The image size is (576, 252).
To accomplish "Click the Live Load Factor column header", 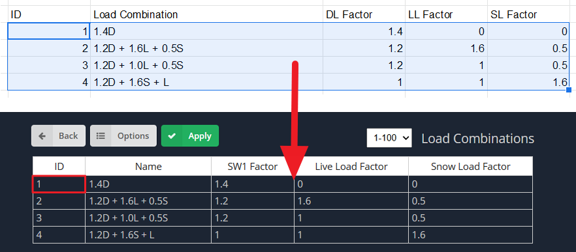I will pyautogui.click(x=351, y=166).
